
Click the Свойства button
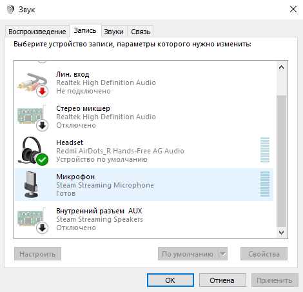[264, 254]
